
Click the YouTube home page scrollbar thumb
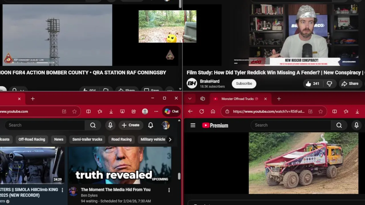(x=179, y=176)
